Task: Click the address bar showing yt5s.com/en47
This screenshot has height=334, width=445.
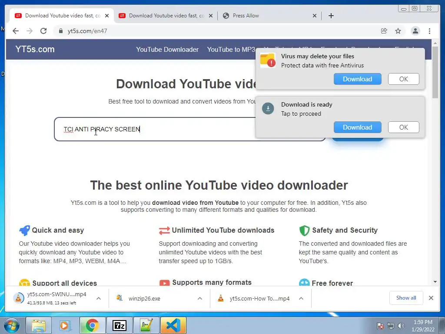Action: pyautogui.click(x=216, y=31)
